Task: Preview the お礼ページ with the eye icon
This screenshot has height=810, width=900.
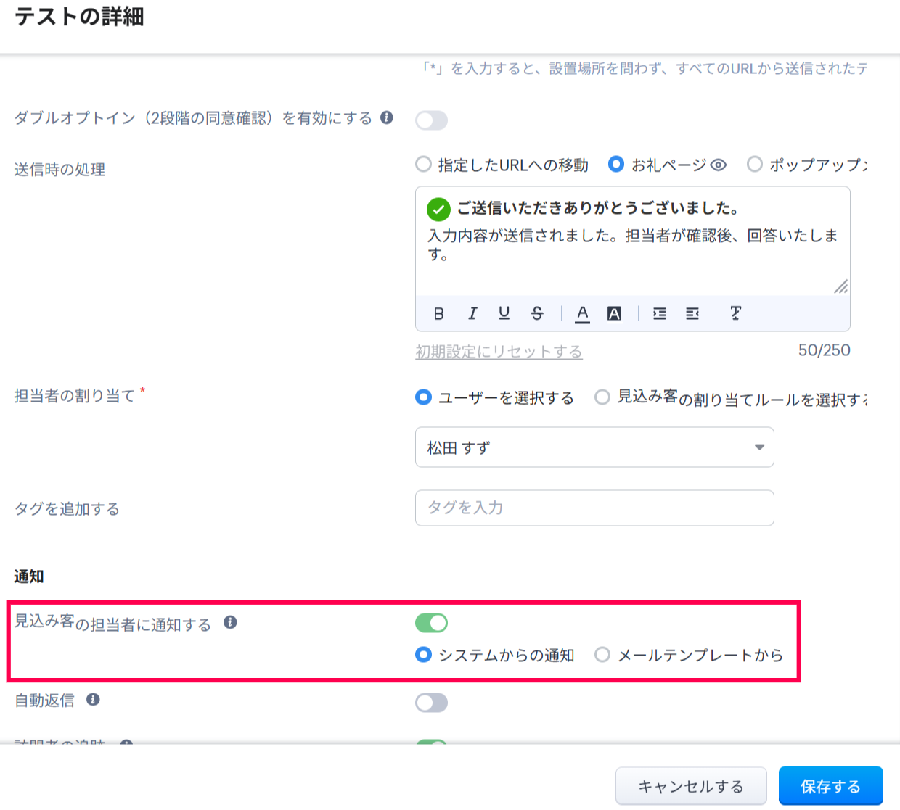Action: tap(718, 165)
